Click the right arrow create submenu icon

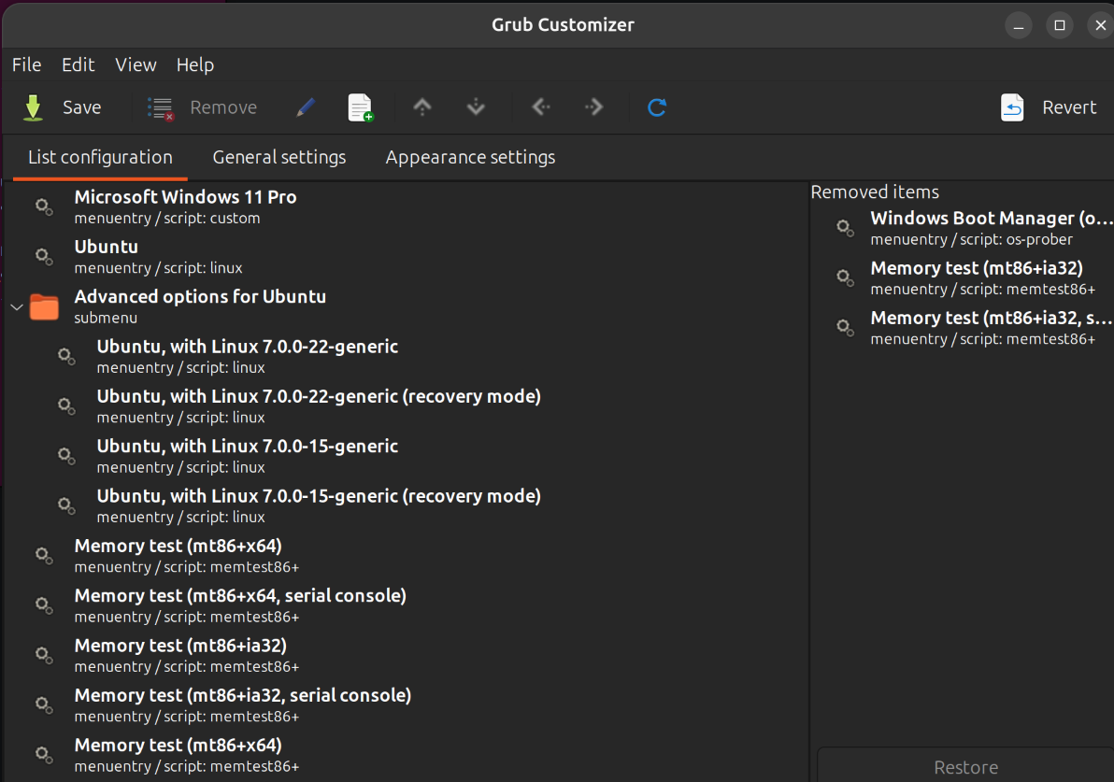[594, 107]
